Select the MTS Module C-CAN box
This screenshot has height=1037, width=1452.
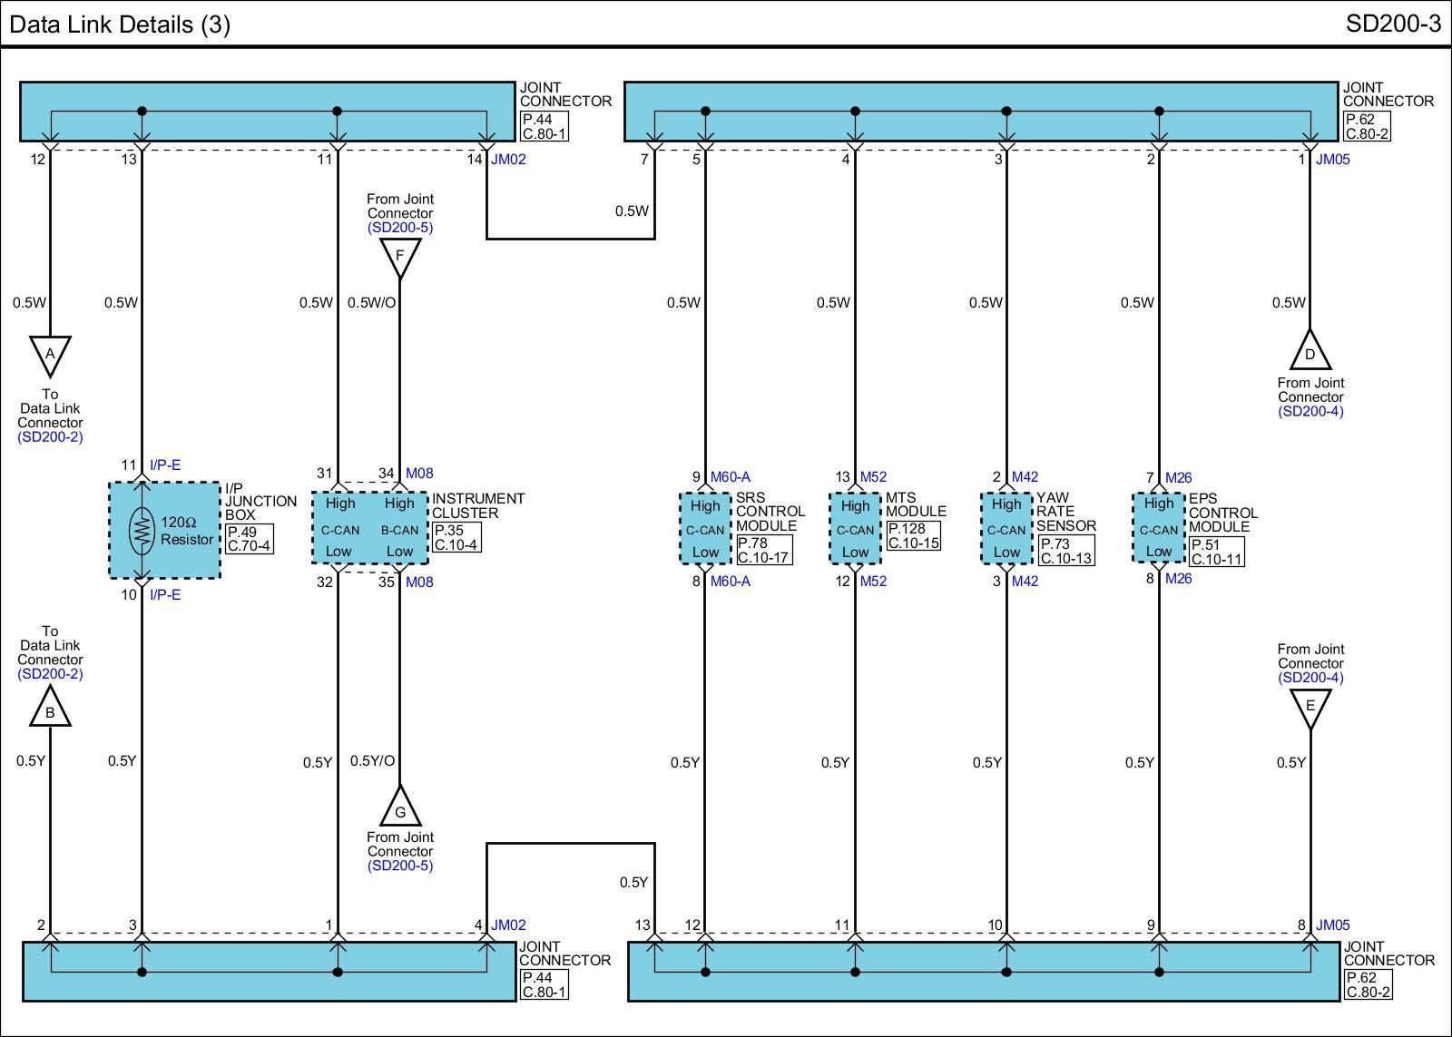(x=855, y=529)
